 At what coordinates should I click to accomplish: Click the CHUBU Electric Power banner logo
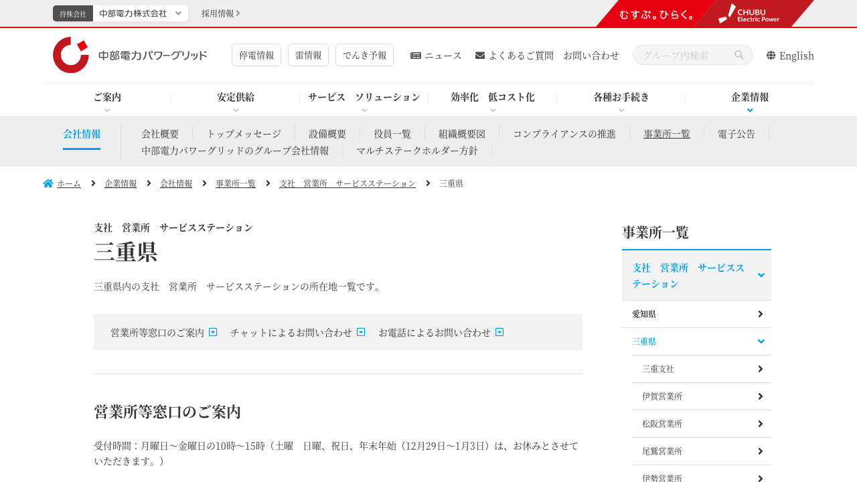tap(750, 13)
